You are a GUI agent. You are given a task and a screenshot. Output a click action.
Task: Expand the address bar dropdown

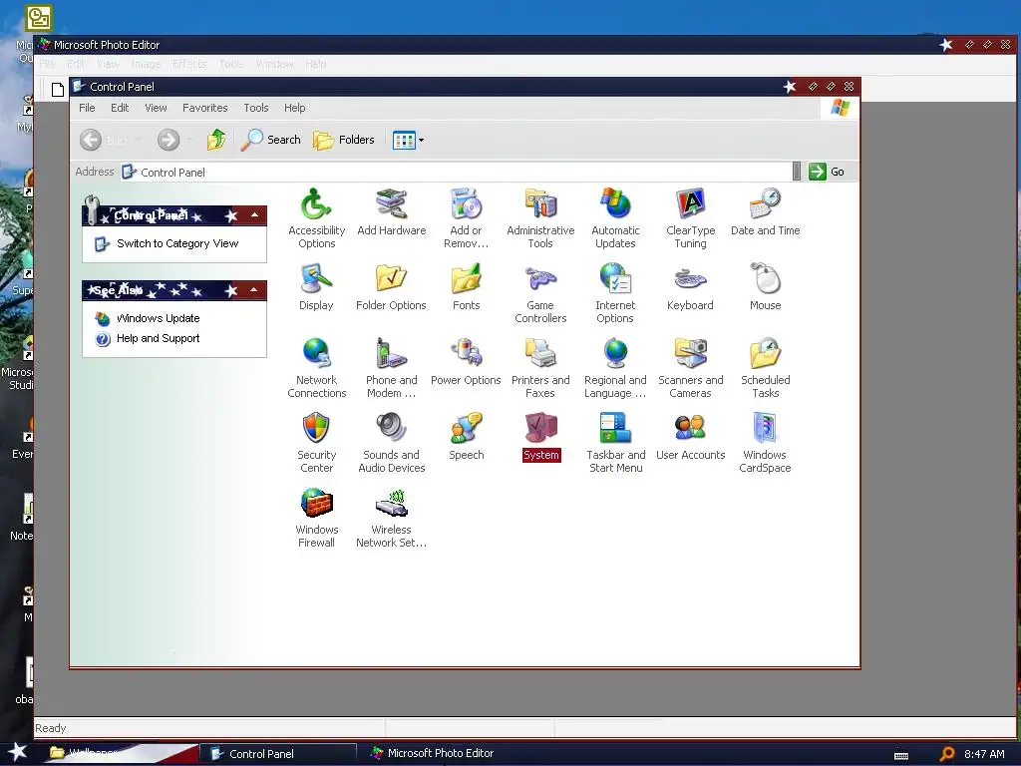click(797, 172)
